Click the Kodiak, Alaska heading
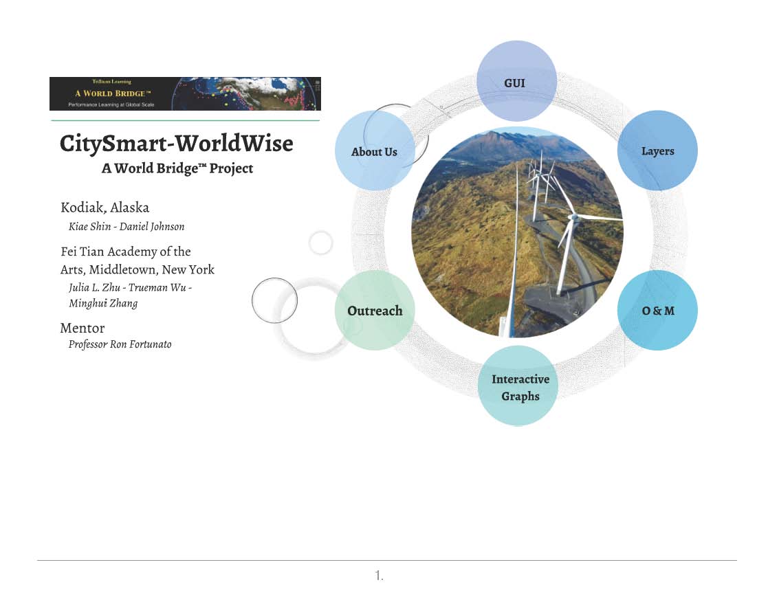 click(105, 208)
